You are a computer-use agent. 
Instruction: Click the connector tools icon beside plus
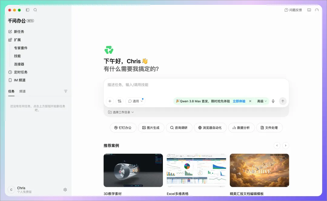tap(120, 101)
